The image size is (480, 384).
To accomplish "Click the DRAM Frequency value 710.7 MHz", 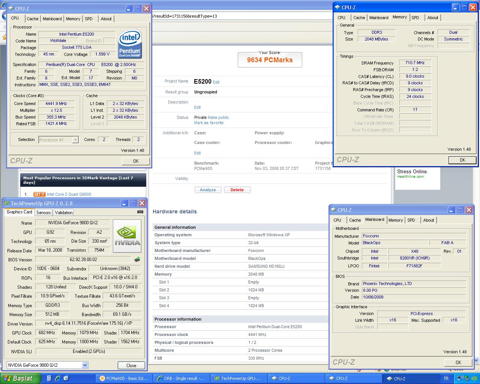I will (415, 63).
